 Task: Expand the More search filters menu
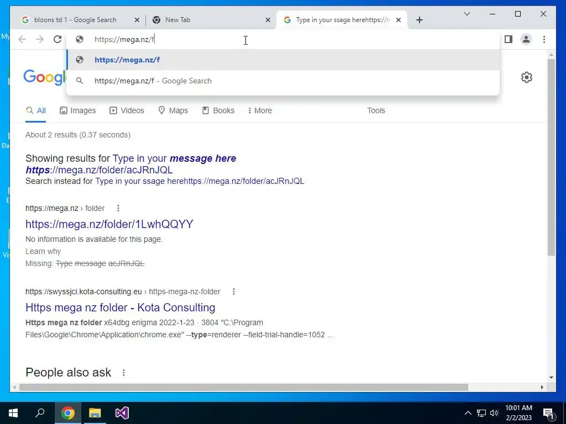pyautogui.click(x=260, y=110)
